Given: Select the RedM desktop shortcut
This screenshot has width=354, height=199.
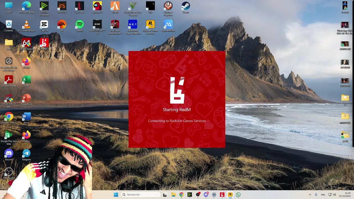Looking at the screenshot, I should coord(44,44).
